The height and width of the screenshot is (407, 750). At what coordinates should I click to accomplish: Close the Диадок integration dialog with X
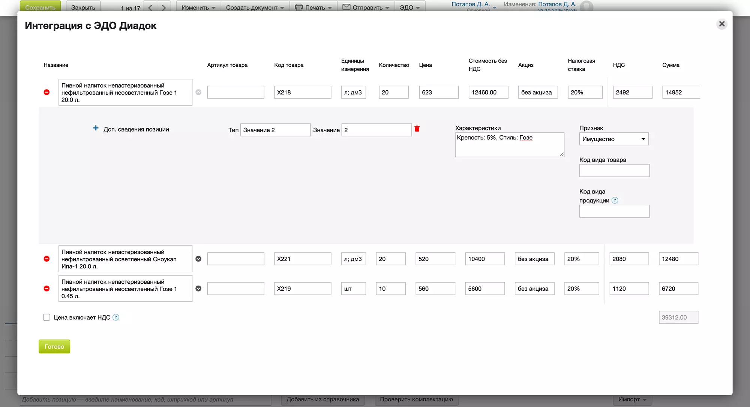coord(721,24)
